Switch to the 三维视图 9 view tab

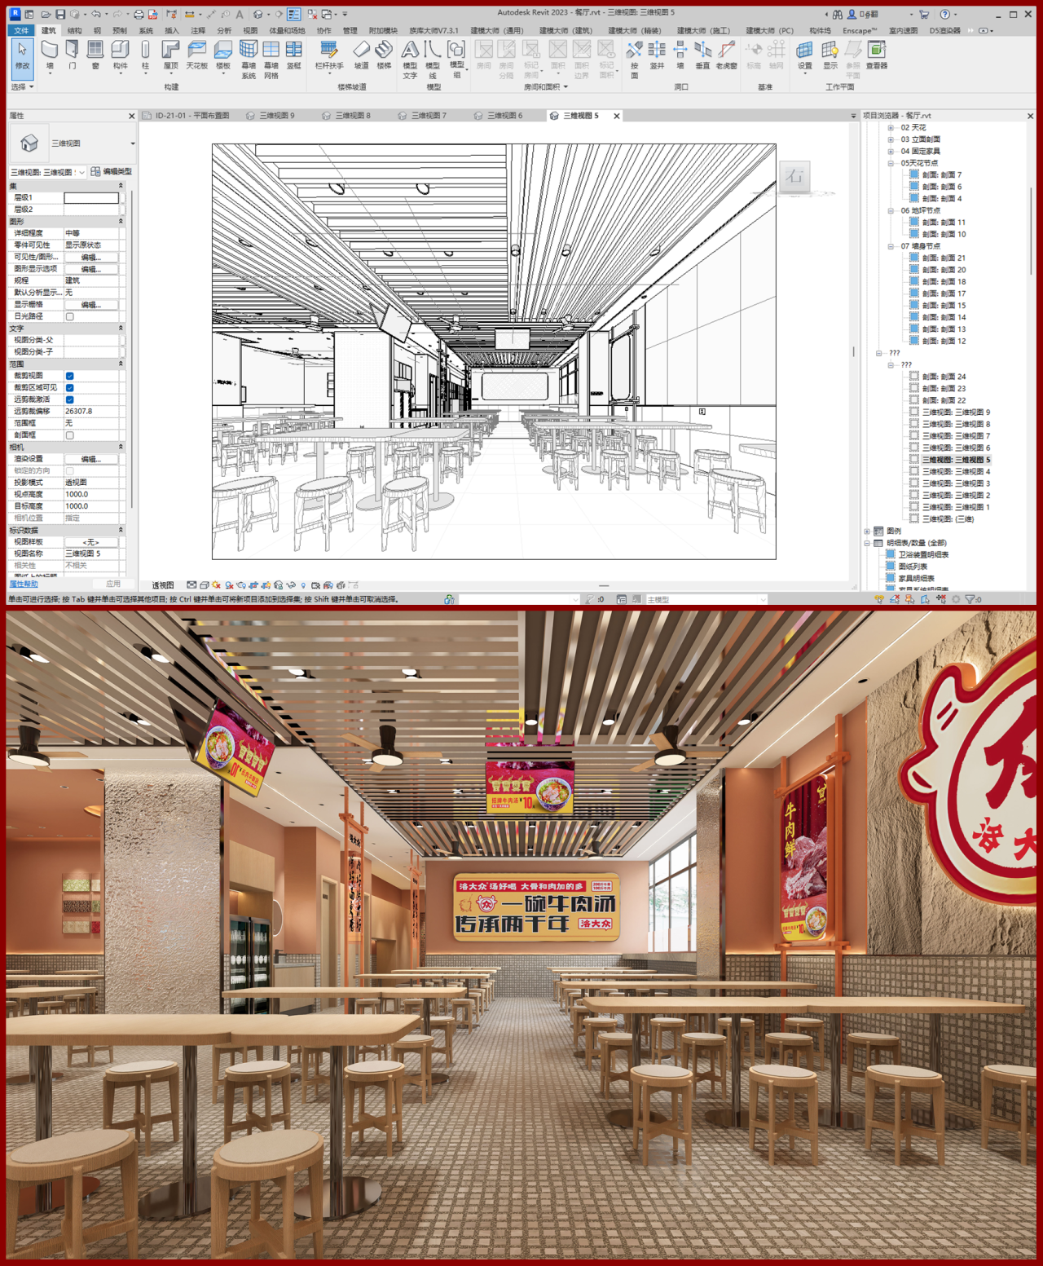click(276, 116)
